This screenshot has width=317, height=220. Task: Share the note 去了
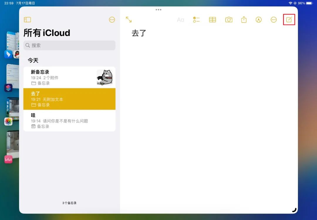pos(244,20)
